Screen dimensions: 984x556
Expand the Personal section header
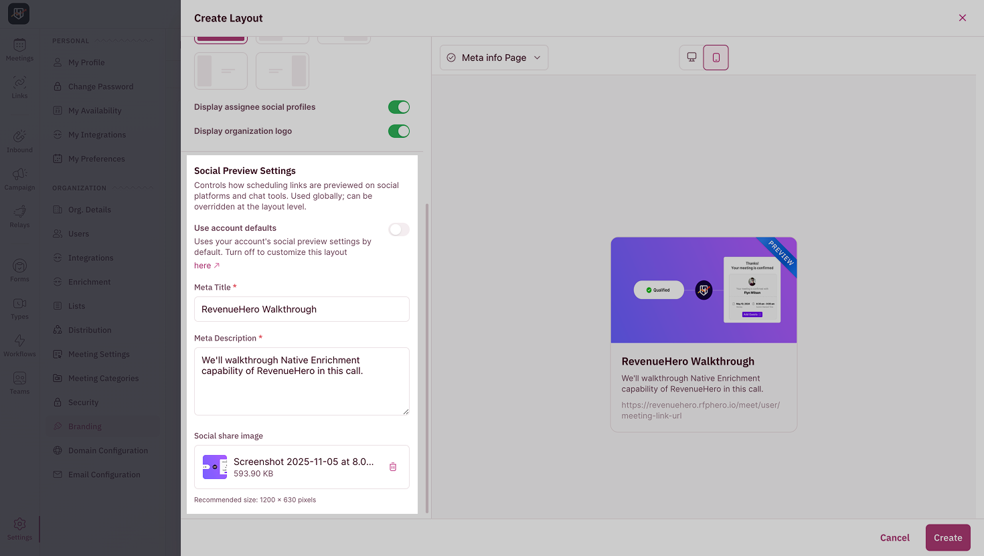[70, 40]
